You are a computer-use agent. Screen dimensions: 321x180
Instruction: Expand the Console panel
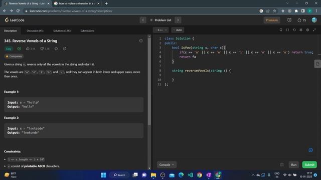coord(167,164)
